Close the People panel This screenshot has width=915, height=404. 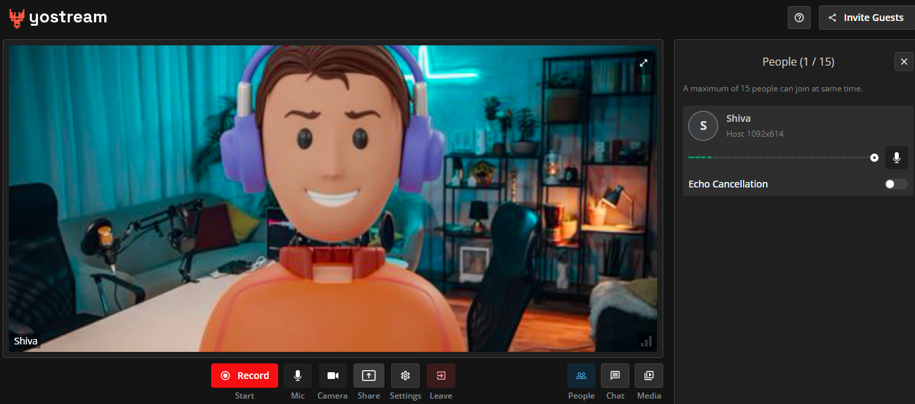click(x=903, y=62)
